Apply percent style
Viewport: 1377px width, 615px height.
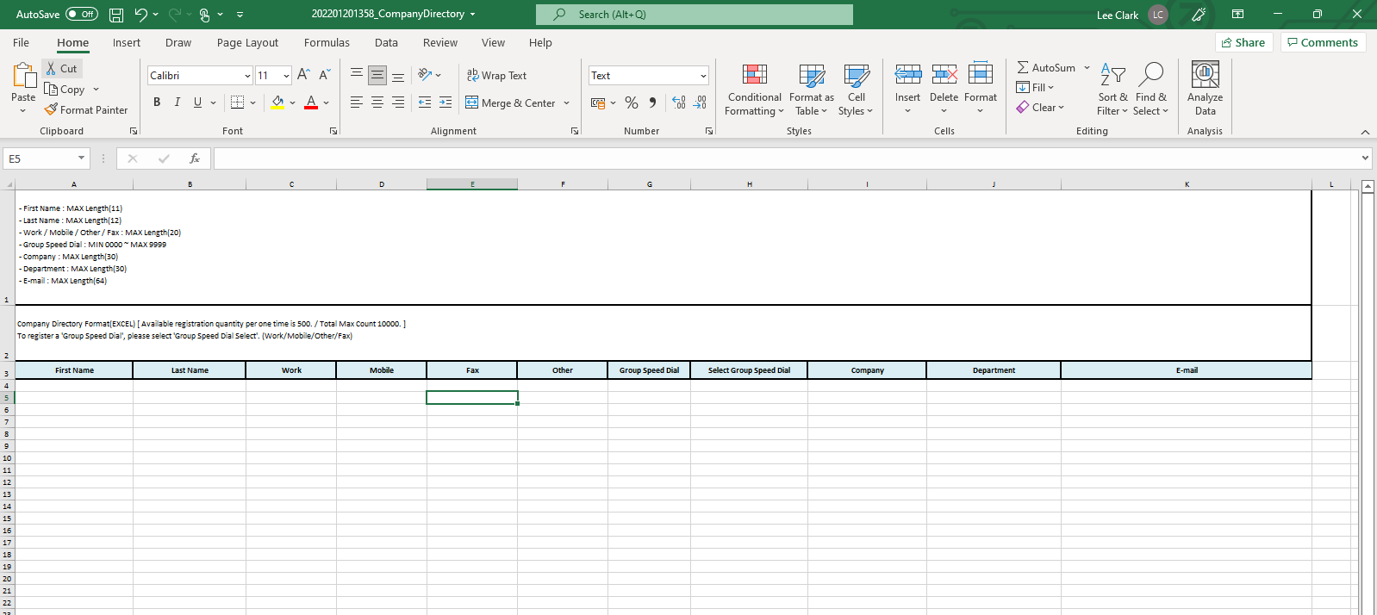click(x=632, y=102)
